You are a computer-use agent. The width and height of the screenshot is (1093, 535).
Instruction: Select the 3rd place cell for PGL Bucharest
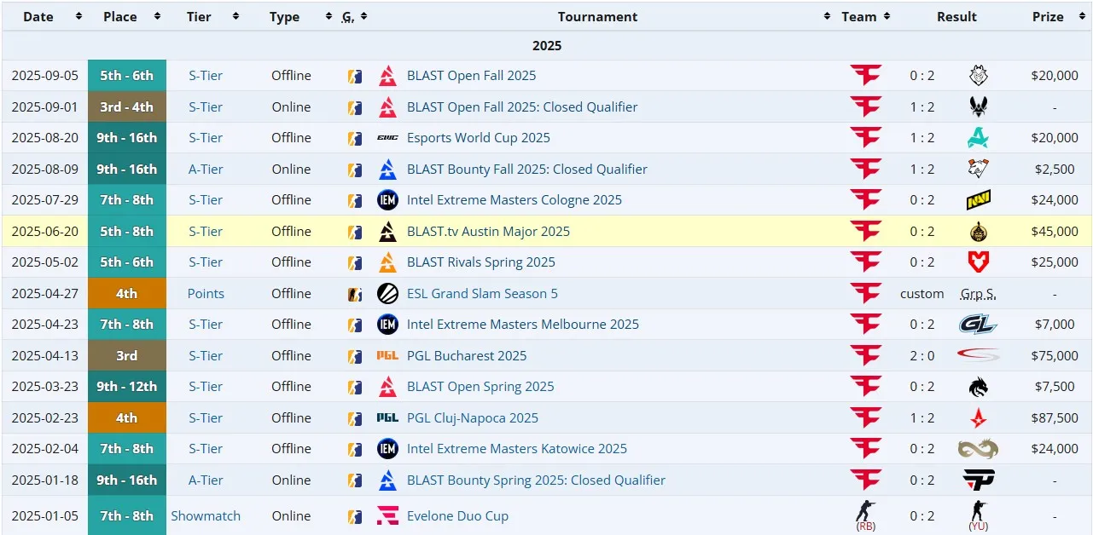click(x=126, y=356)
